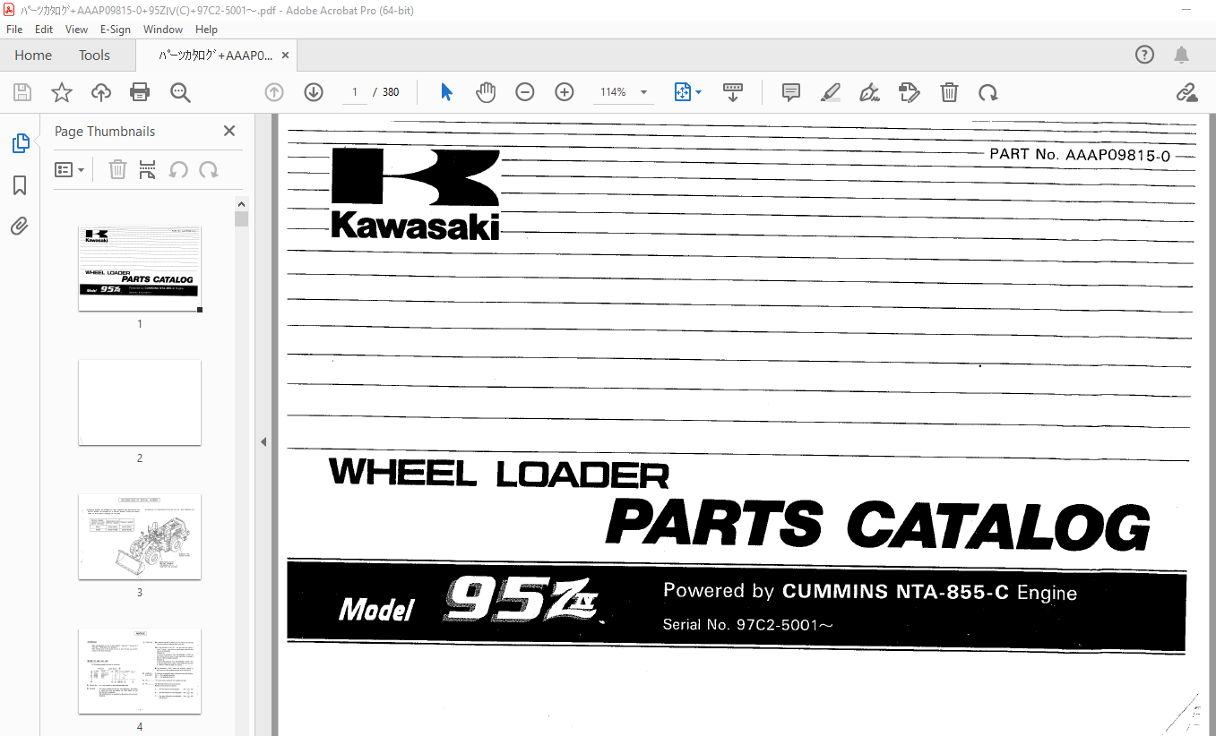Image resolution: width=1216 pixels, height=736 pixels.
Task: Delete page with toolbar trash icon
Action: click(x=949, y=92)
